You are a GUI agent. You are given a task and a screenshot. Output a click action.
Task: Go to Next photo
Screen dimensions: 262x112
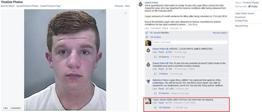coord(127,6)
